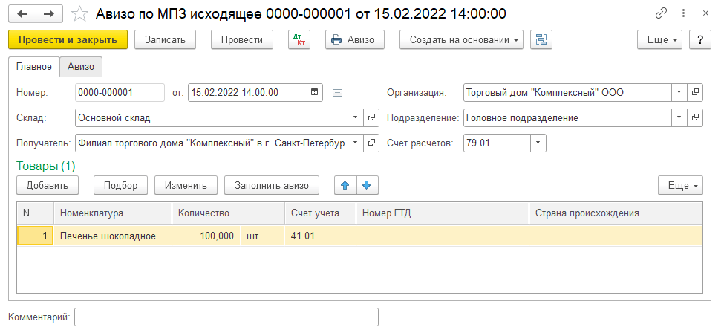The image size is (724, 333).
Task: Move row down with blue arrow
Action: (366, 185)
